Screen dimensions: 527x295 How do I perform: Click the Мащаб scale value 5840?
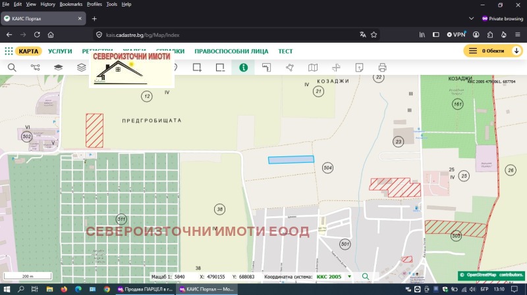click(179, 277)
